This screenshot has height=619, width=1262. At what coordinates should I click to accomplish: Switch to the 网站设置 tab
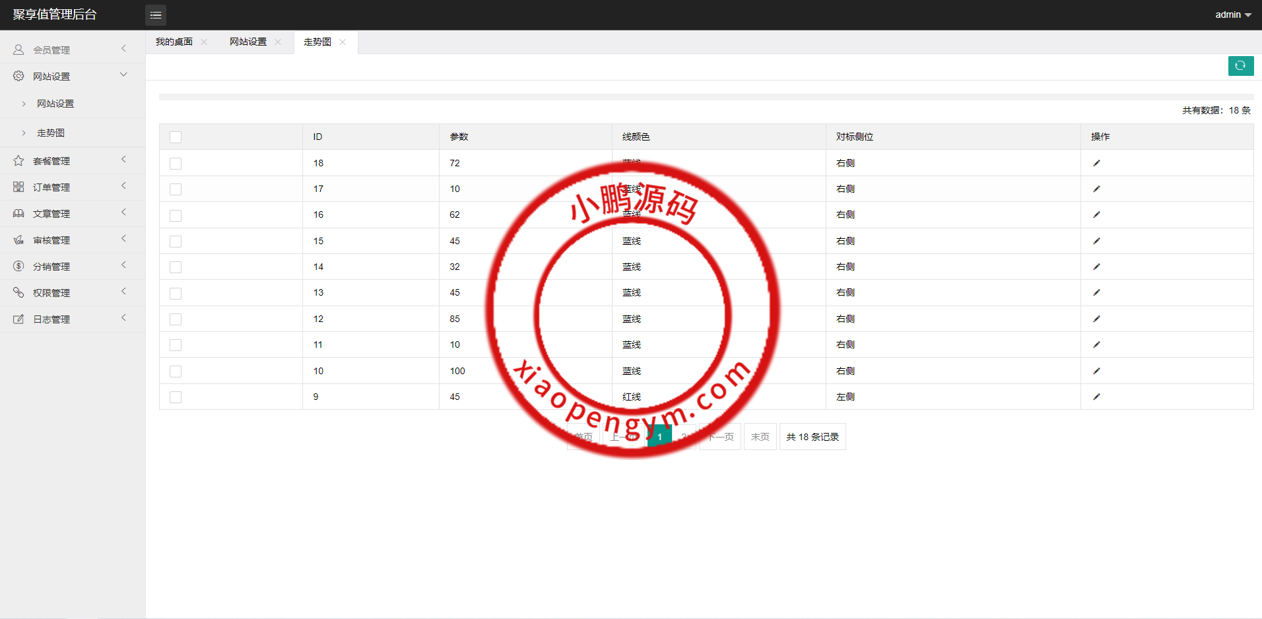click(248, 42)
